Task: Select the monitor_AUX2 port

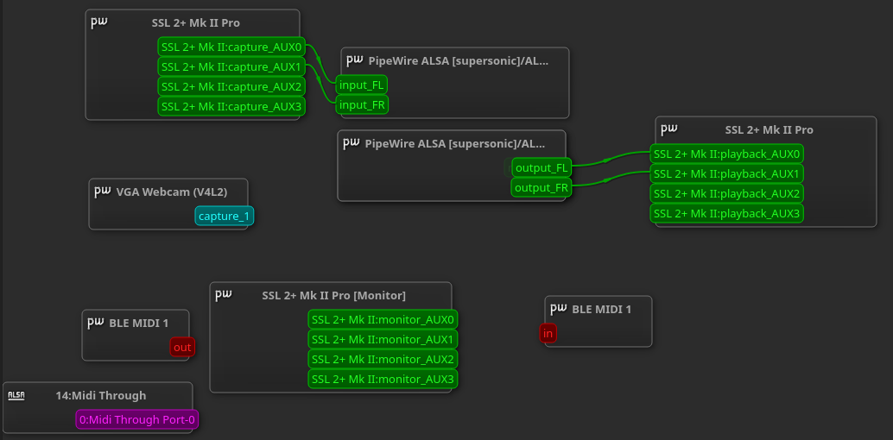Action: (x=383, y=359)
